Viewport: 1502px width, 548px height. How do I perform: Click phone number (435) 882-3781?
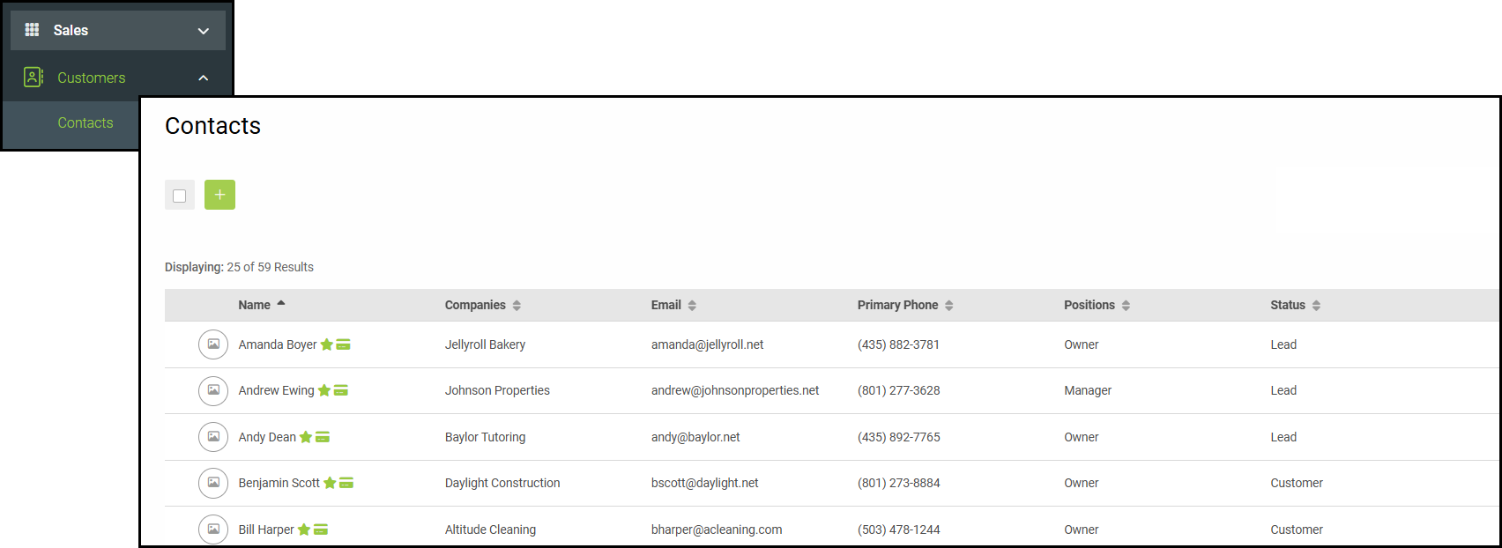[x=898, y=344]
